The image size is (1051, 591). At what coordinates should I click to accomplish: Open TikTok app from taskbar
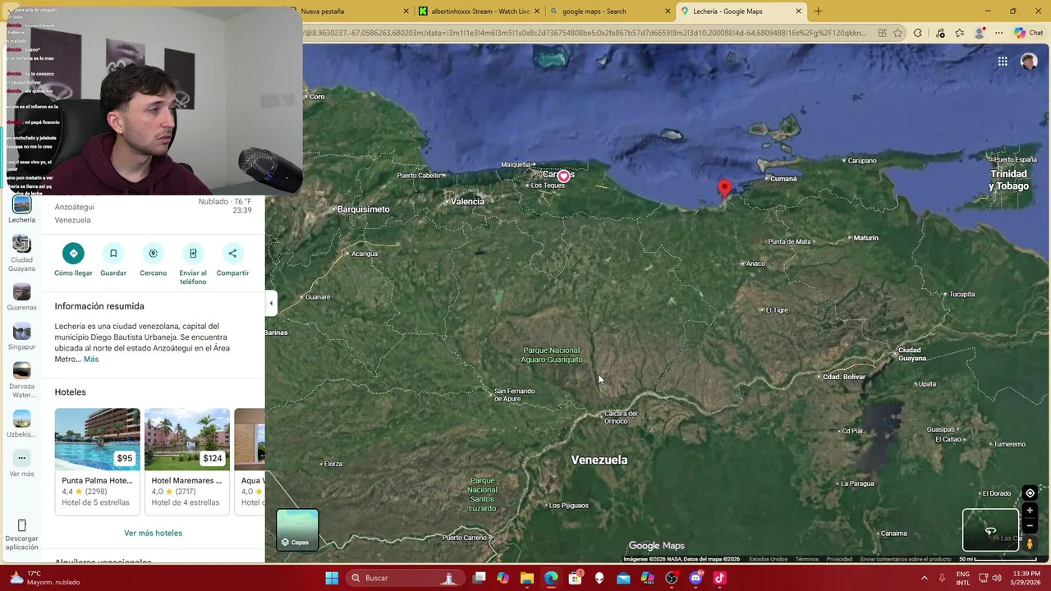[x=720, y=578]
